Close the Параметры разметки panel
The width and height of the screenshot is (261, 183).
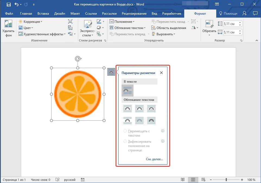tap(161, 73)
